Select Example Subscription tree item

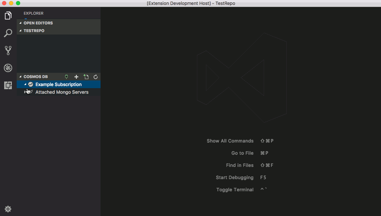(x=58, y=84)
